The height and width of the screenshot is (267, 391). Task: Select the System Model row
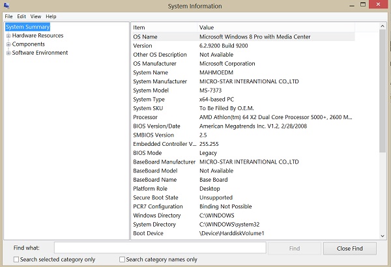[x=243, y=91]
